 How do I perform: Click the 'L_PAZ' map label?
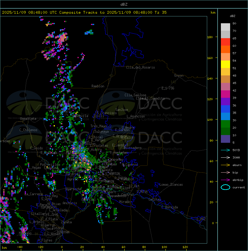[201, 219]
